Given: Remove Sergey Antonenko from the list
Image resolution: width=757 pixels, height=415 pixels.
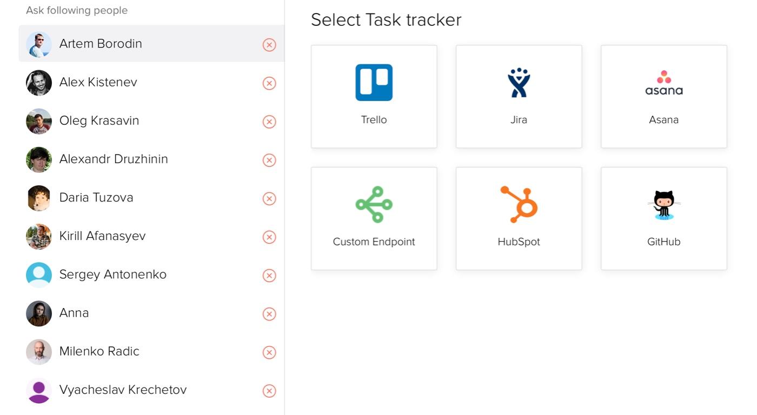Looking at the screenshot, I should click(x=269, y=276).
